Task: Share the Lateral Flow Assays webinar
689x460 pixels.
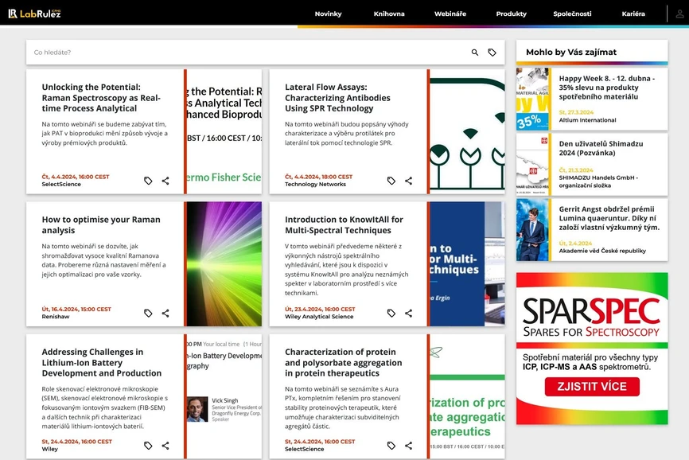Action: (x=409, y=181)
